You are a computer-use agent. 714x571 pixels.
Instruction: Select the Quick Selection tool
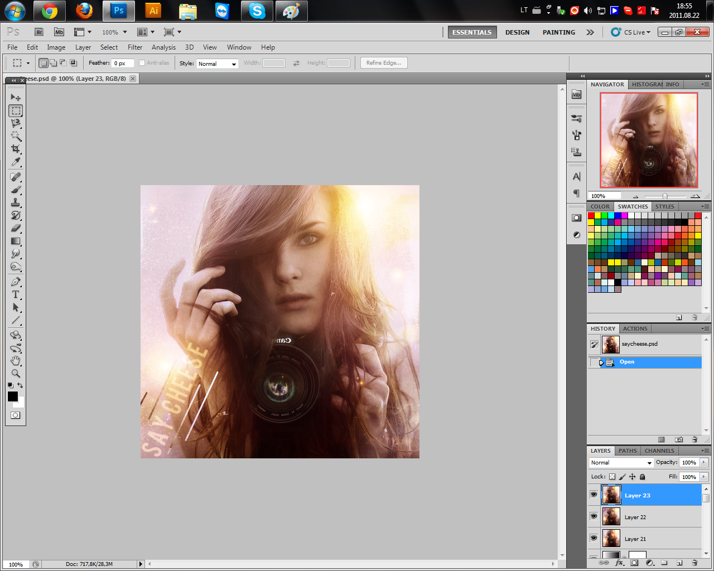16,136
